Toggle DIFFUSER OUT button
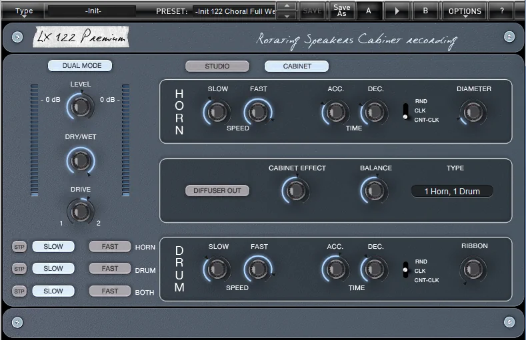526x340 pixels. 217,191
